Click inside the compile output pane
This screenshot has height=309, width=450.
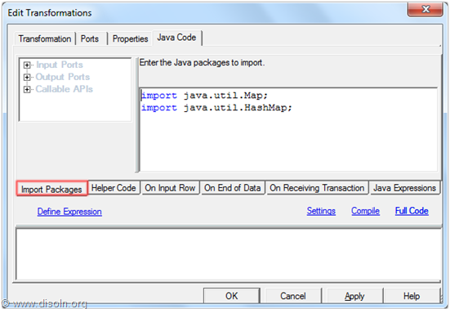[x=229, y=254]
